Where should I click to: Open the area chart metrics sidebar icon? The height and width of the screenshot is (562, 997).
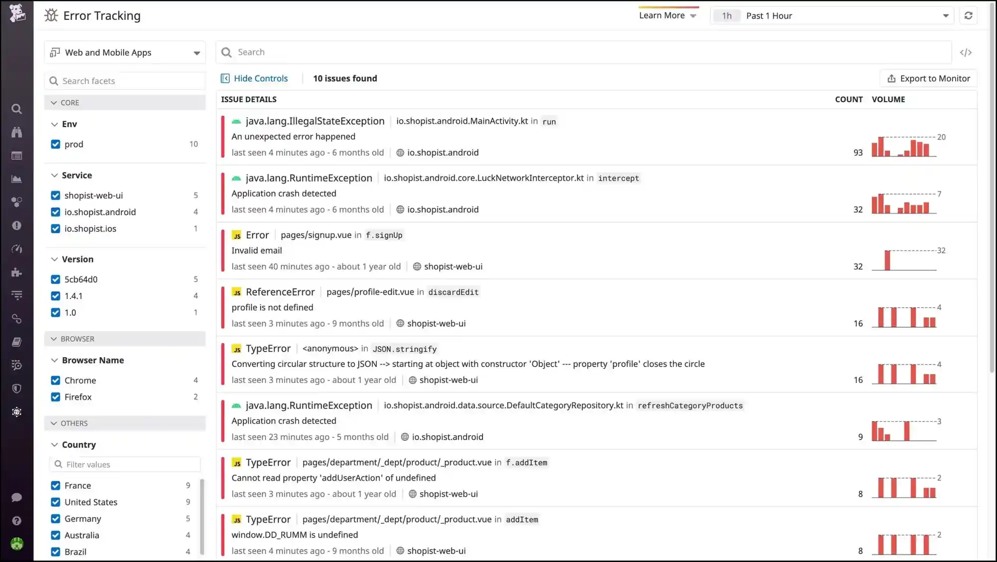pos(16,179)
